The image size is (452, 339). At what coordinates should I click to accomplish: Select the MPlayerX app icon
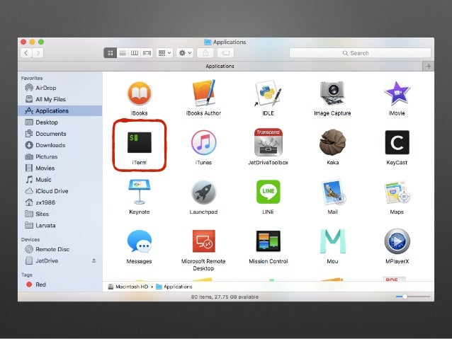397,241
